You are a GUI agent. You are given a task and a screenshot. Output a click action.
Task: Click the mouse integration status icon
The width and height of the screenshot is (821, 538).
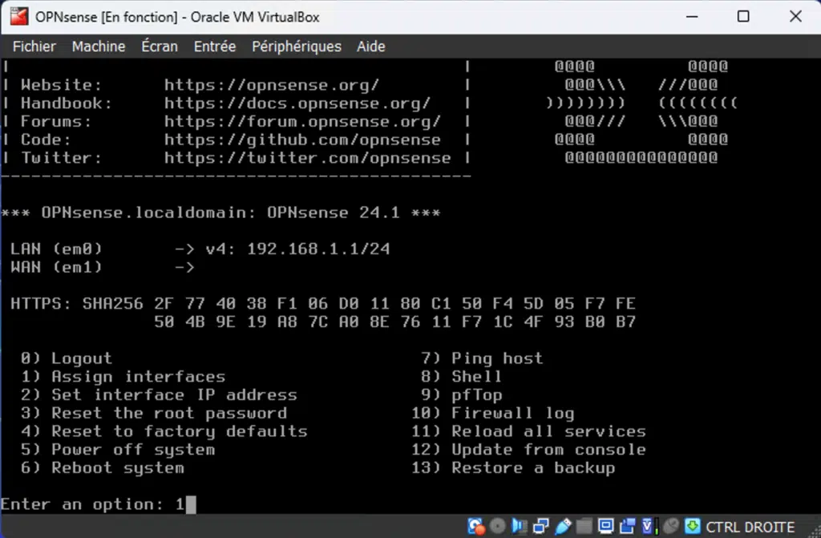[x=671, y=526]
